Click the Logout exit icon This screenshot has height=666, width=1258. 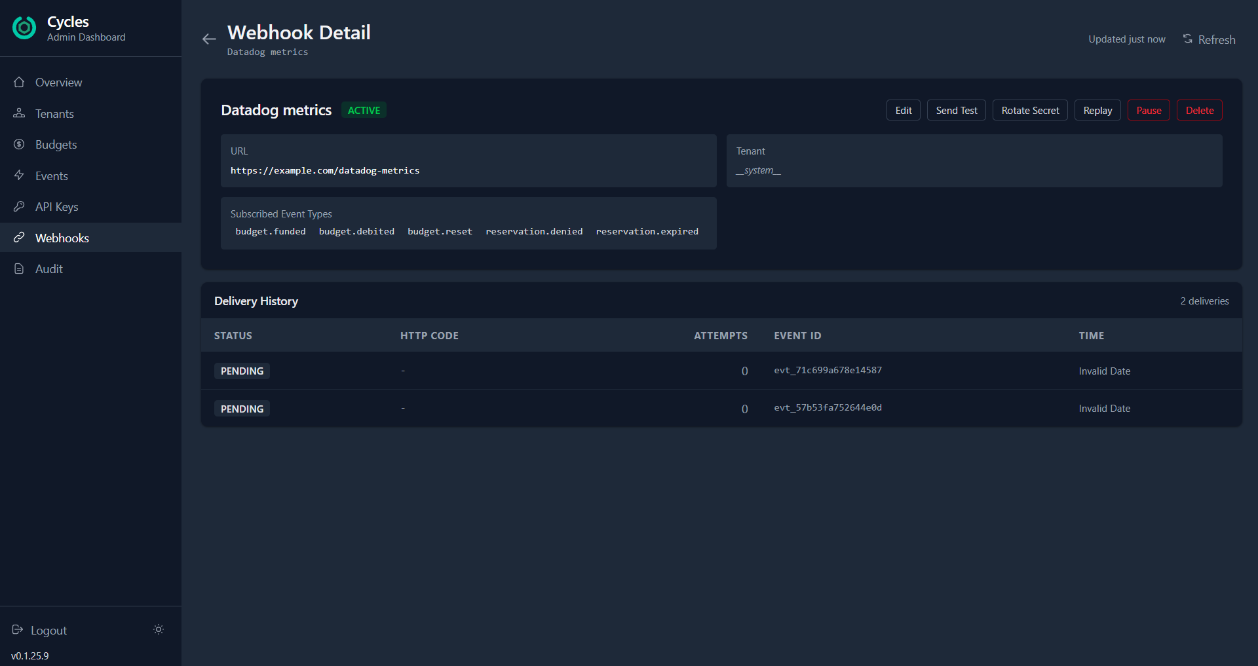pos(18,629)
